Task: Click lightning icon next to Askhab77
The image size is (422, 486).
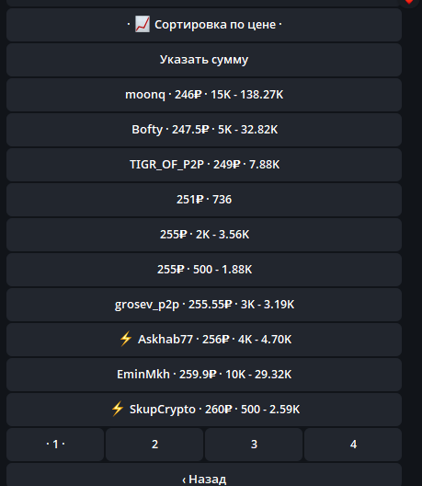Action: tap(126, 339)
